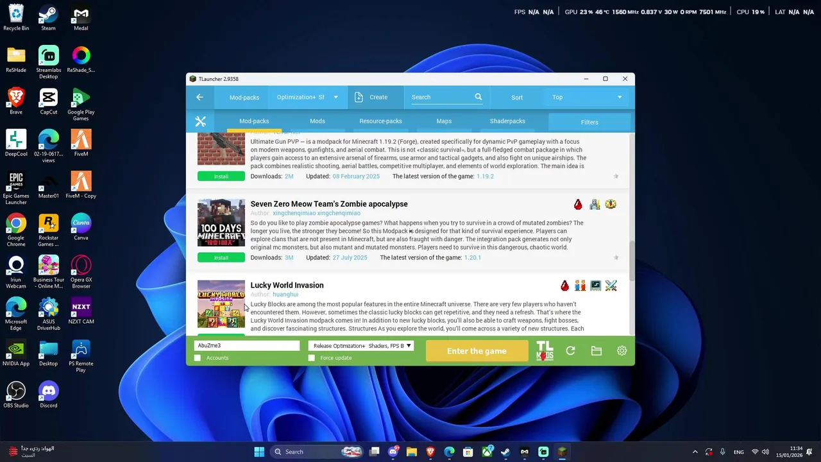Open NZXT CAM desktop icon
Viewport: 821px width, 462px height.
81,311
